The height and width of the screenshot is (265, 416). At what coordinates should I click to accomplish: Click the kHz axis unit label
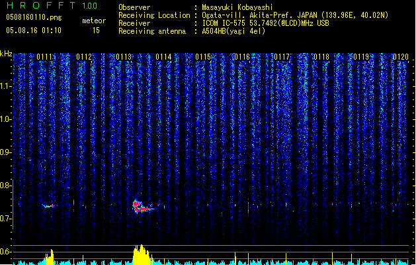click(x=6, y=54)
